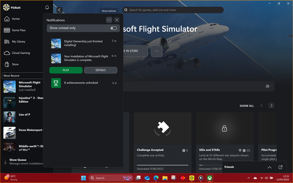Select Microsoft Flight Simulator in recent list
293x183 pixels.
pos(23,87)
